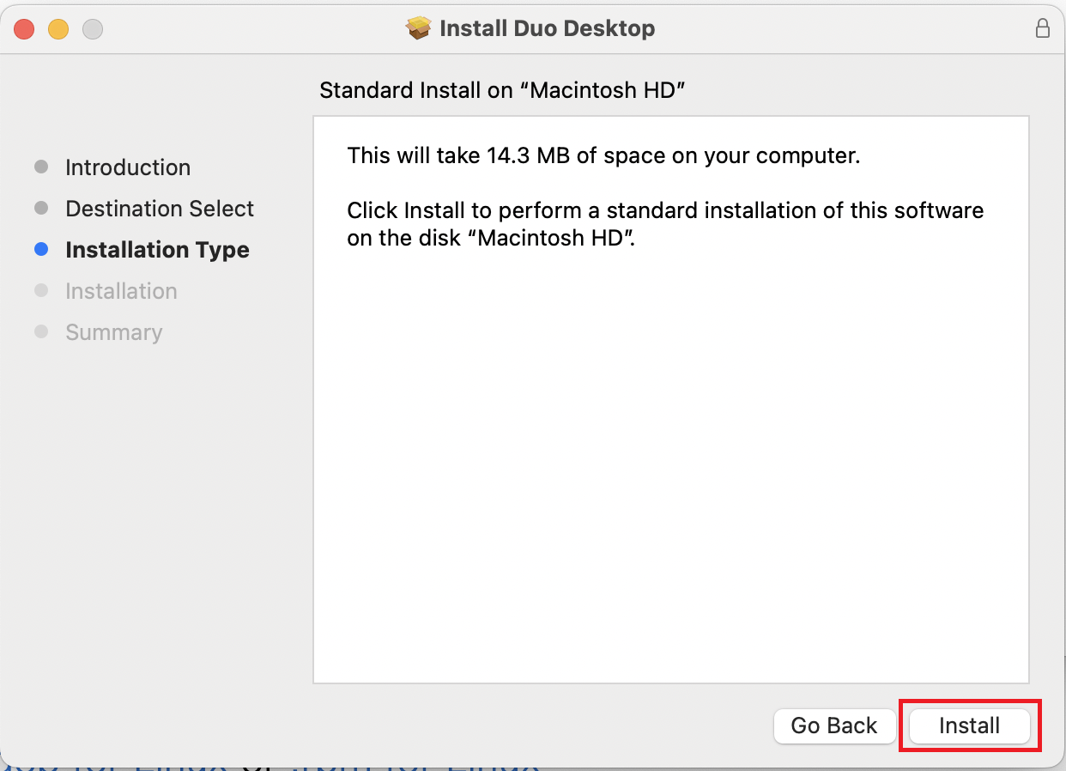Click the "Standard Install on Macintosh HD" heading
This screenshot has height=771, width=1066.
pyautogui.click(x=503, y=90)
